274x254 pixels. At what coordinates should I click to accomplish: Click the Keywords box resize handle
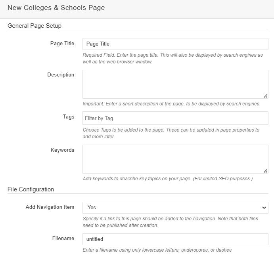[x=265, y=170]
